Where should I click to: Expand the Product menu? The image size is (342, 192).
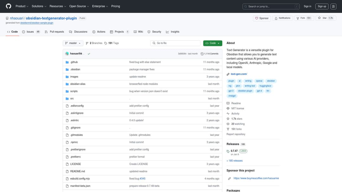coord(22,6)
